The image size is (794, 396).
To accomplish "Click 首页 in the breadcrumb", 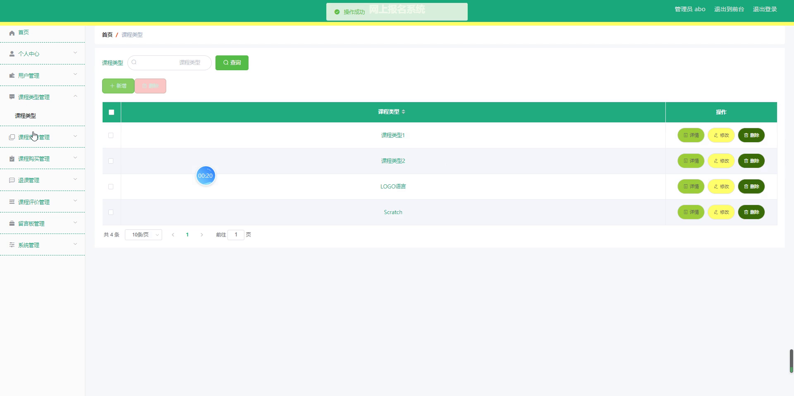I will (x=107, y=35).
